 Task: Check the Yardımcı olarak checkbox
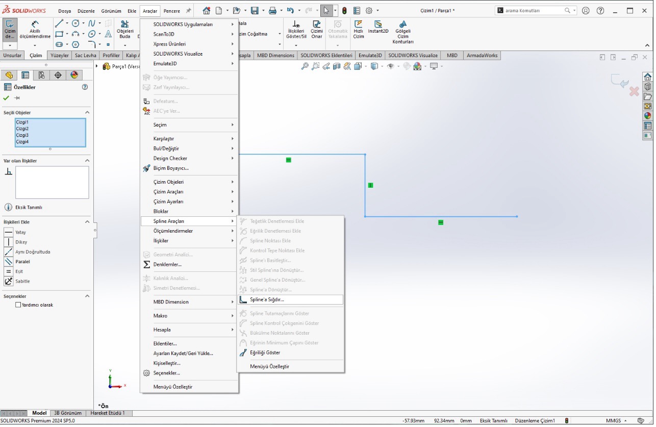[x=18, y=305]
